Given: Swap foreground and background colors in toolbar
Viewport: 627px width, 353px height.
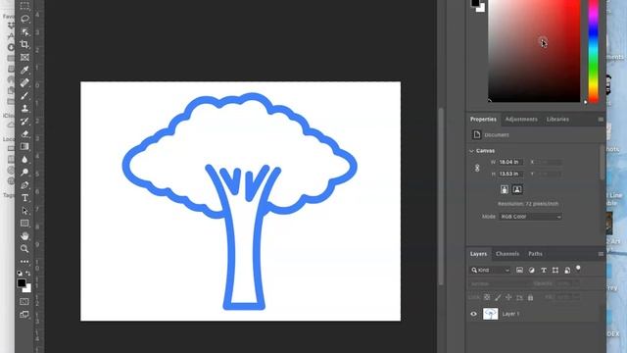Looking at the screenshot, I should point(28,273).
